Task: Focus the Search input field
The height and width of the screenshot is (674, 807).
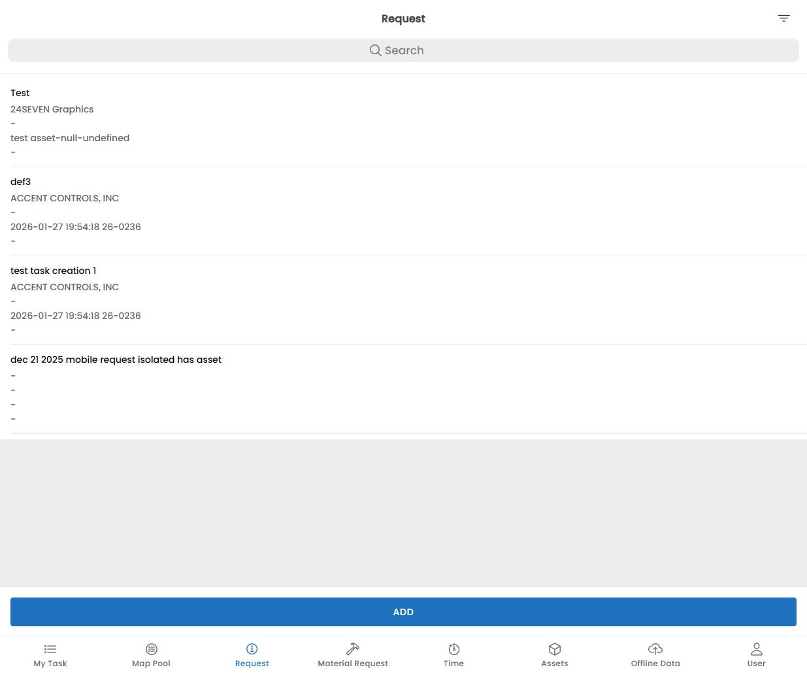Action: 403,50
